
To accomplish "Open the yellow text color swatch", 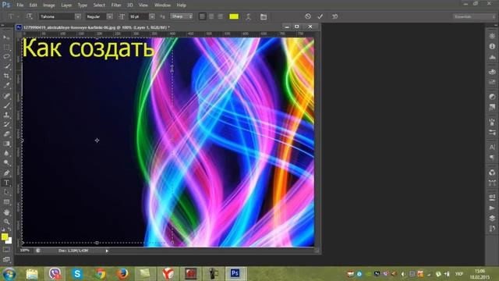I will pos(234,16).
